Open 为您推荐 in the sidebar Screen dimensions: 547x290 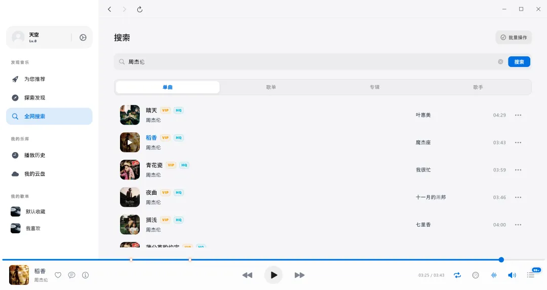[49, 79]
